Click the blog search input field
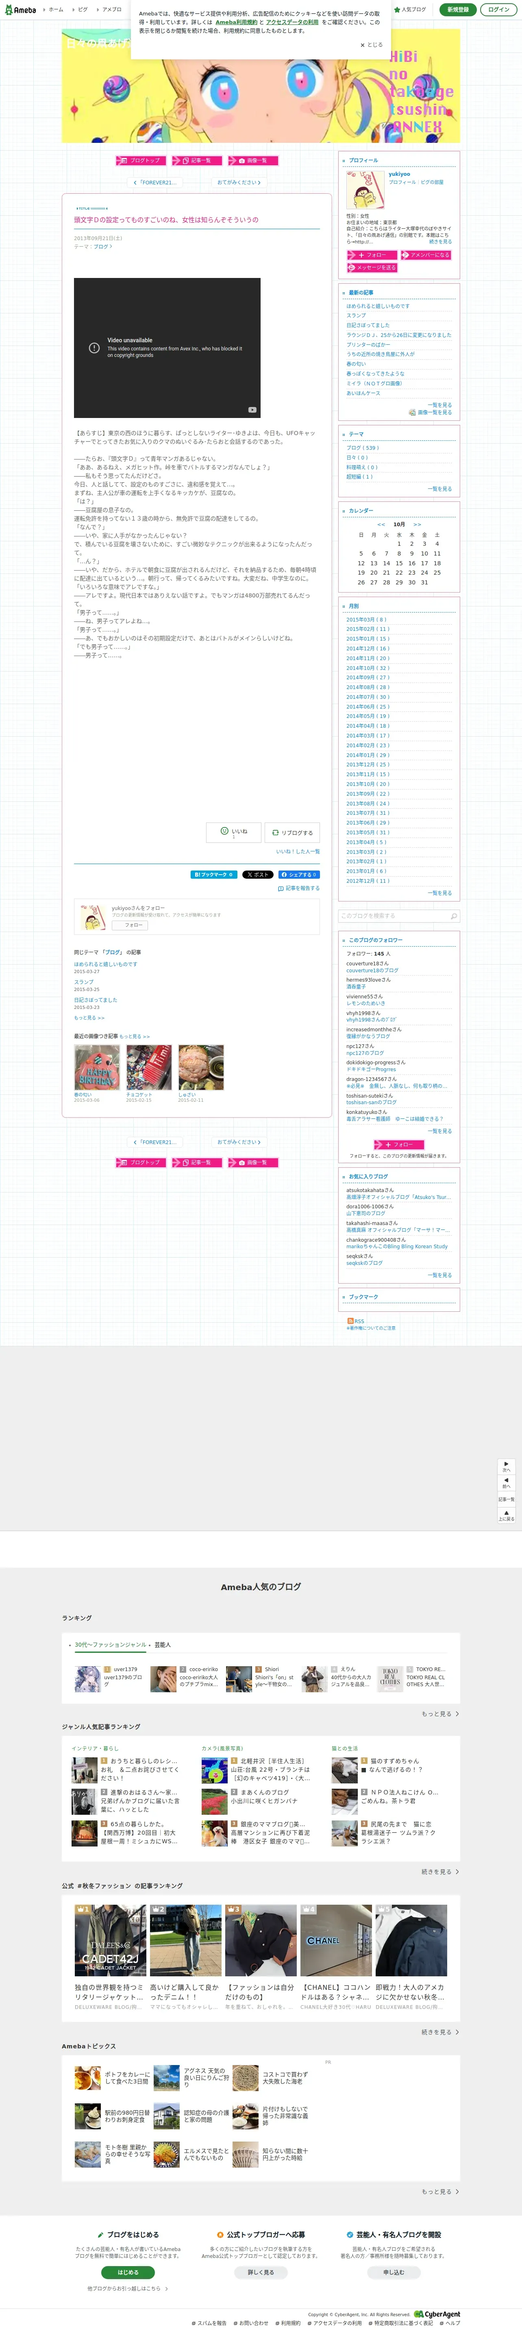The image size is (522, 2330). pyautogui.click(x=393, y=915)
